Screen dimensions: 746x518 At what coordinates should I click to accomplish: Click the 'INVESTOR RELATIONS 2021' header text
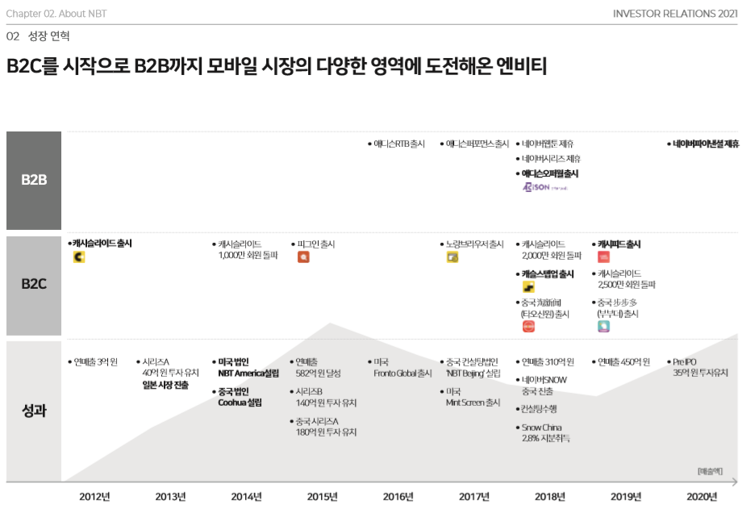(x=675, y=14)
